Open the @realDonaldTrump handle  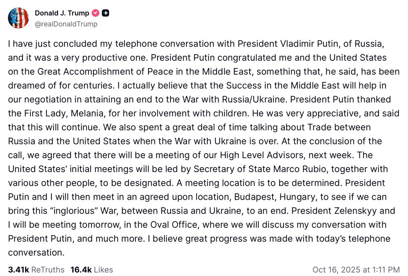[x=66, y=24]
